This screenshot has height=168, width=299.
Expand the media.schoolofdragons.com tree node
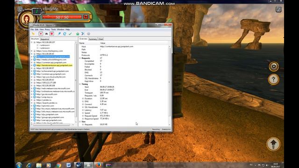[32, 60]
